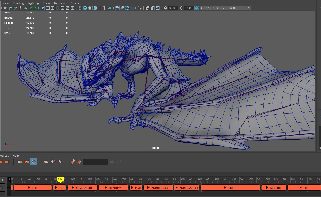321x197 pixels.
Task: Toggle the magnet snapping icon in Time Editor
Action: click(33, 162)
